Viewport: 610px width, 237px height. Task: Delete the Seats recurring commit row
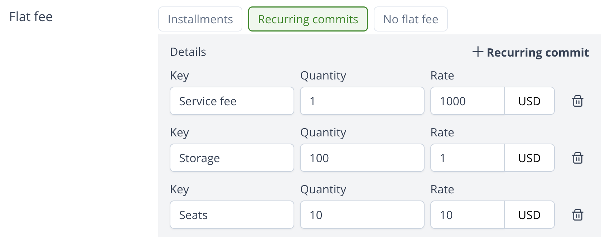point(577,215)
